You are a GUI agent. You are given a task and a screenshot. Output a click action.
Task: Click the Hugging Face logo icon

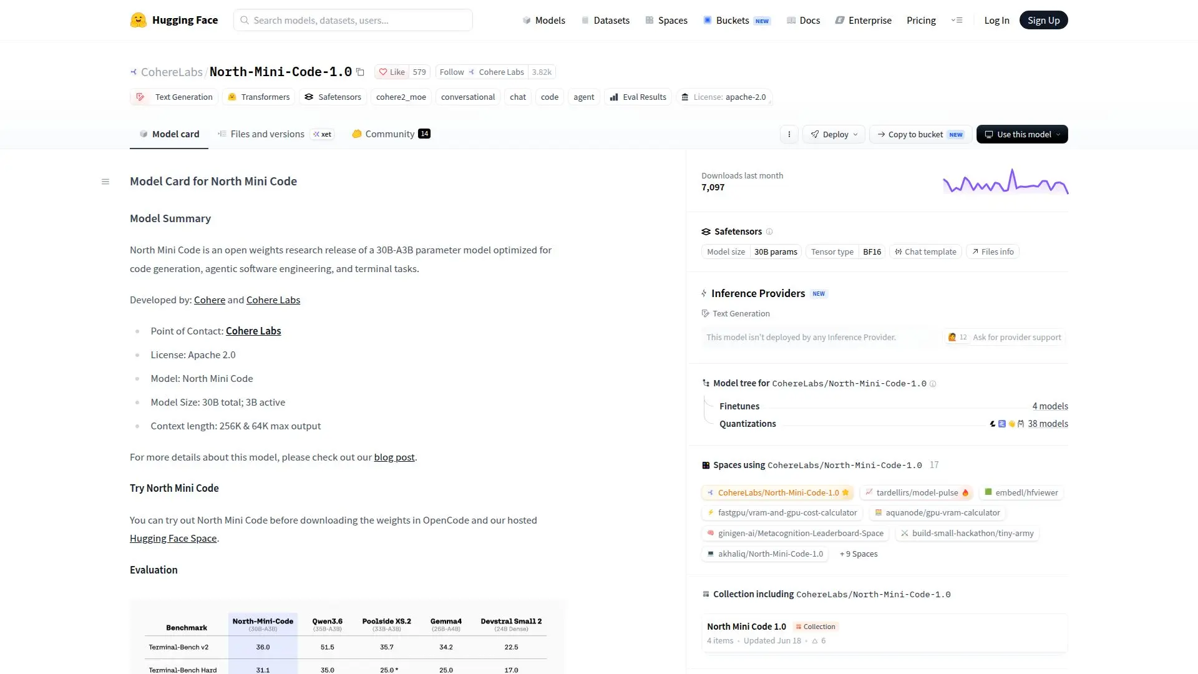(138, 20)
